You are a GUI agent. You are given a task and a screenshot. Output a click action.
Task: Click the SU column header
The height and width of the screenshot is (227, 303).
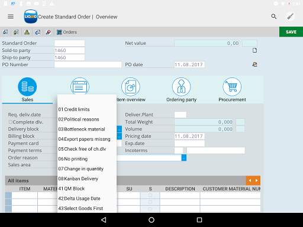[x=129, y=189]
